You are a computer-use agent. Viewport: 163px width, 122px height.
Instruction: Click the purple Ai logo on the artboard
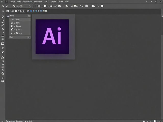52,36
